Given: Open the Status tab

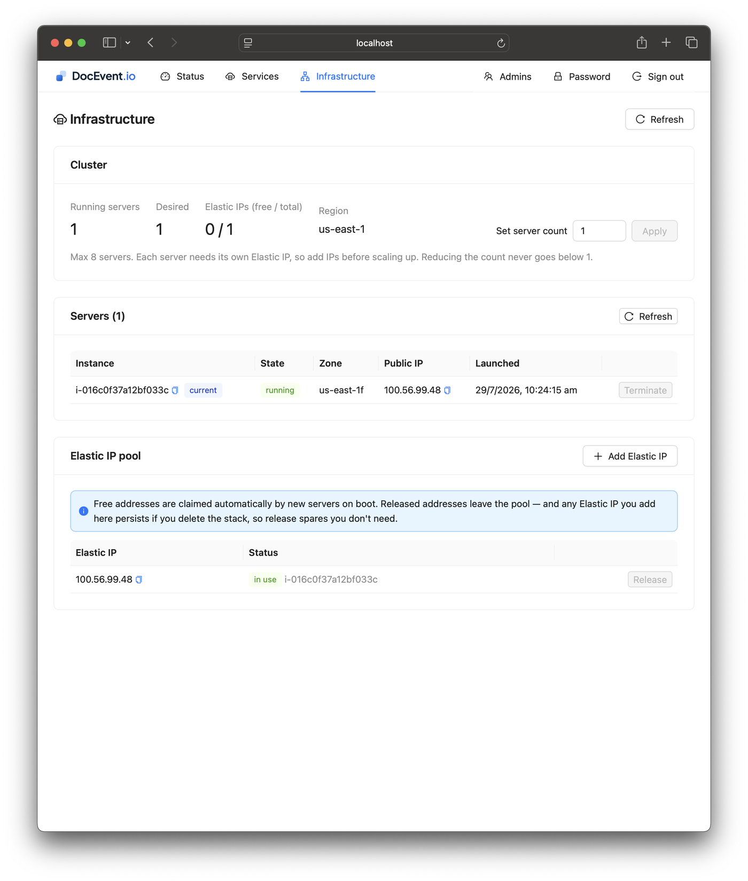Looking at the screenshot, I should coord(182,76).
